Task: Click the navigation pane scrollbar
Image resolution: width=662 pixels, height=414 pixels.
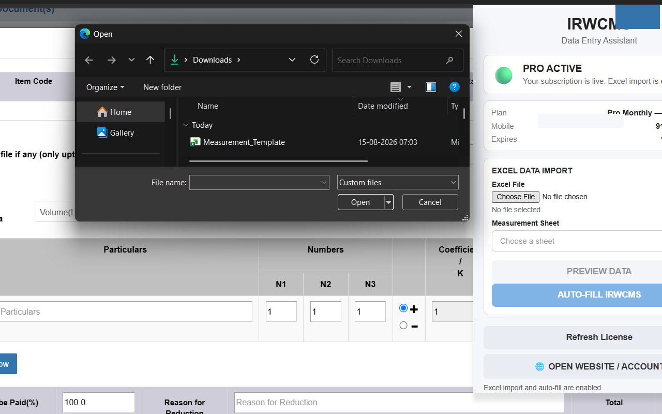Action: pyautogui.click(x=170, y=114)
